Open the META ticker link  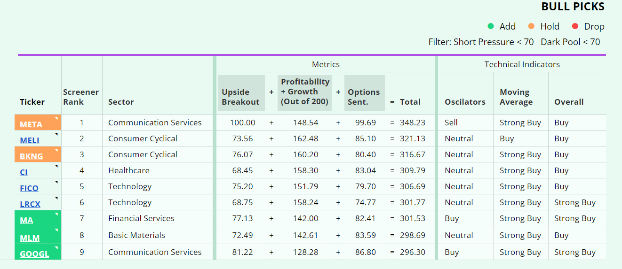(x=31, y=124)
